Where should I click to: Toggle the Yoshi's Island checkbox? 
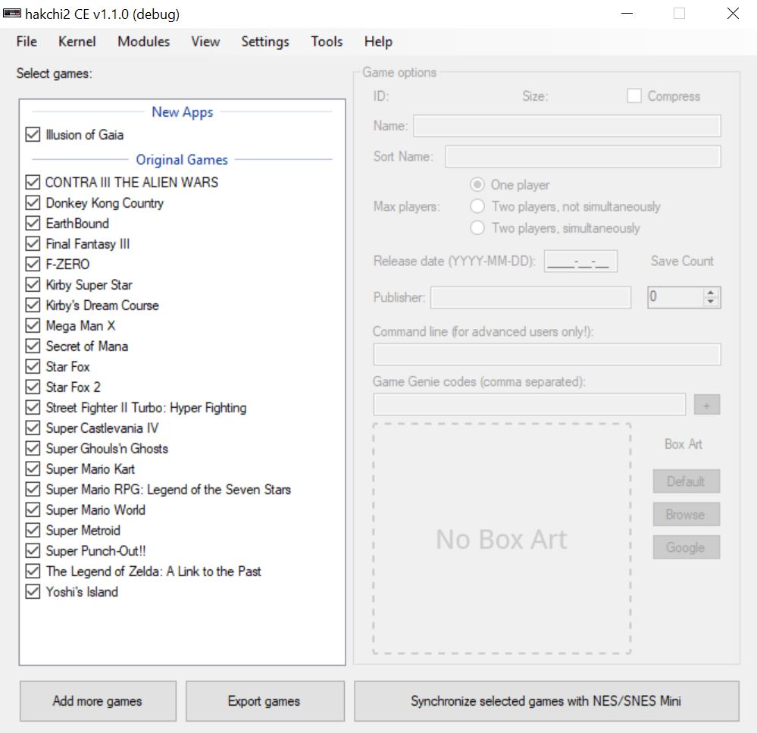(33, 591)
